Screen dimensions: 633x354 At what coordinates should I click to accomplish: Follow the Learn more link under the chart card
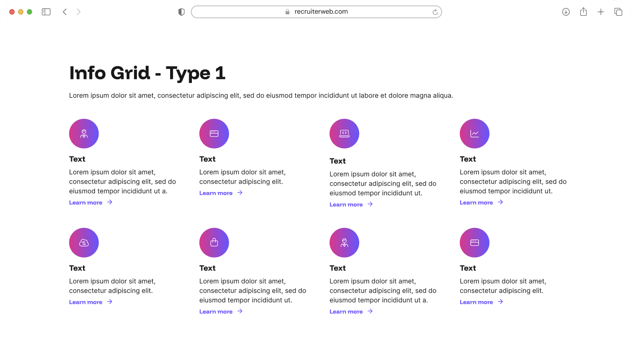pyautogui.click(x=476, y=202)
